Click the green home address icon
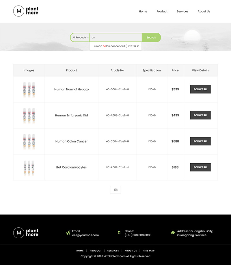 [173, 233]
